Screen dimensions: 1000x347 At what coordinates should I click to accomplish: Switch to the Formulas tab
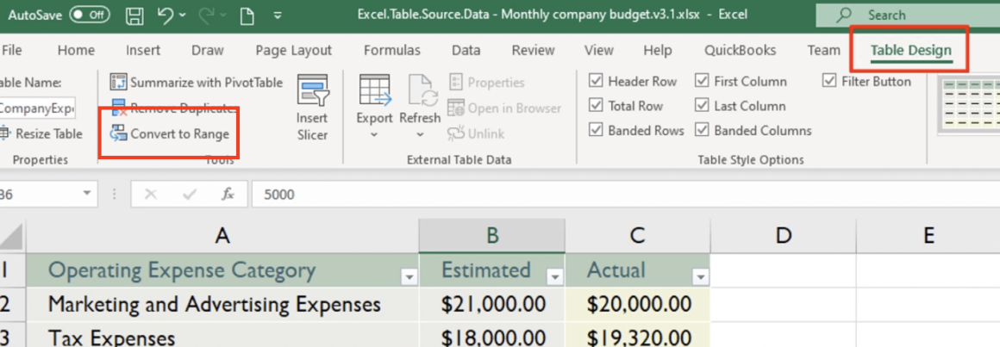tap(391, 50)
